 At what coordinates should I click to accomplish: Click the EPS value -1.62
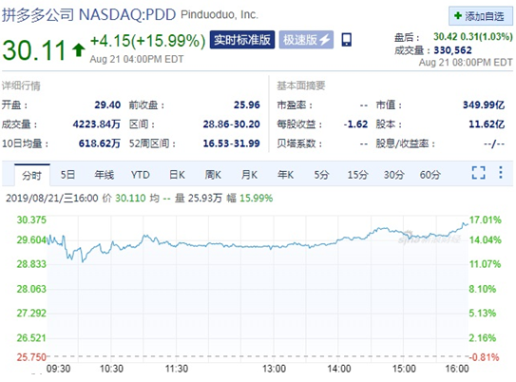pyautogui.click(x=355, y=124)
